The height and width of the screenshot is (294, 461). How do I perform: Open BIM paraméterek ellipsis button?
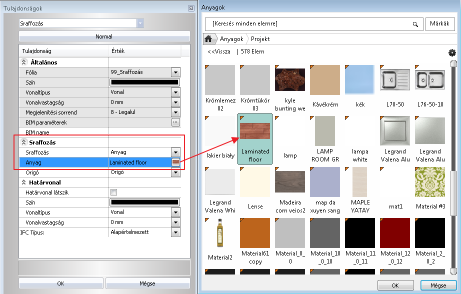click(175, 122)
